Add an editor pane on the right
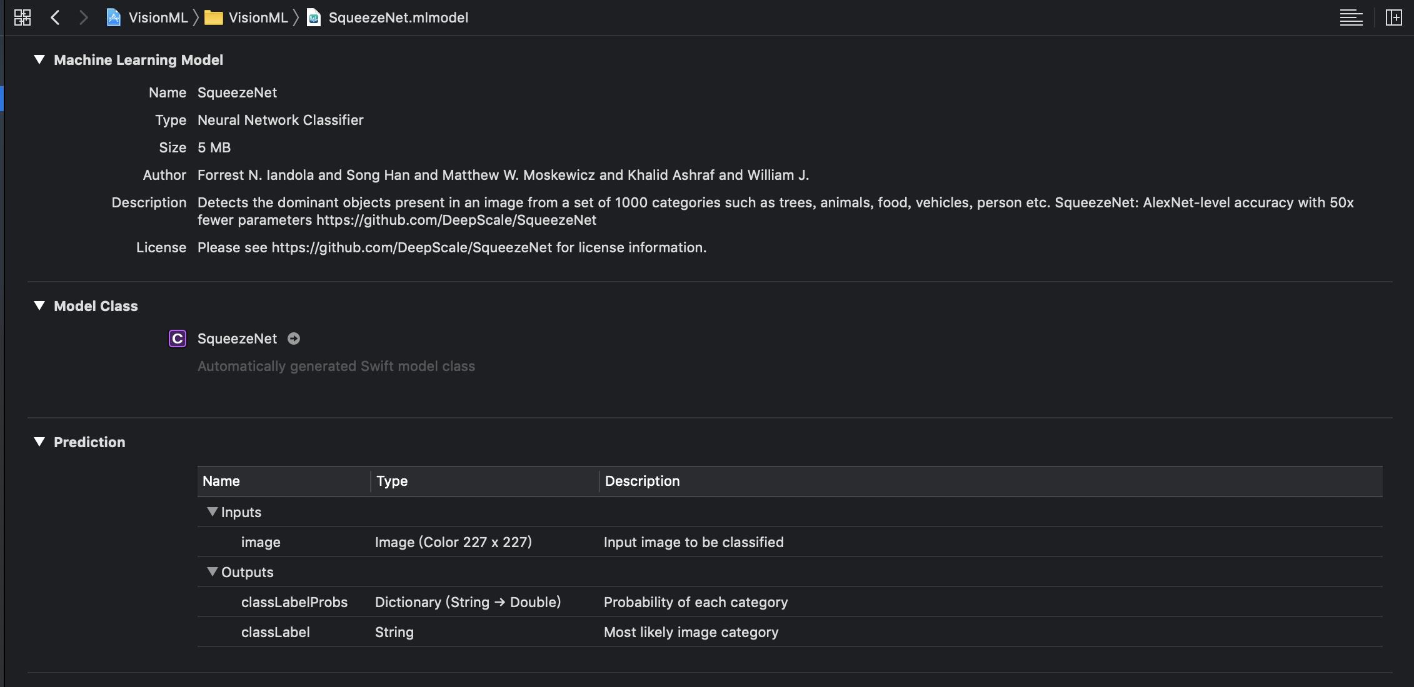Image resolution: width=1414 pixels, height=687 pixels. pyautogui.click(x=1394, y=17)
